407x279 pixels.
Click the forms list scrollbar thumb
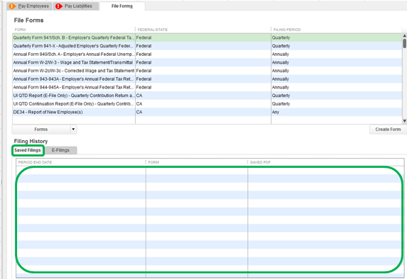[x=404, y=43]
